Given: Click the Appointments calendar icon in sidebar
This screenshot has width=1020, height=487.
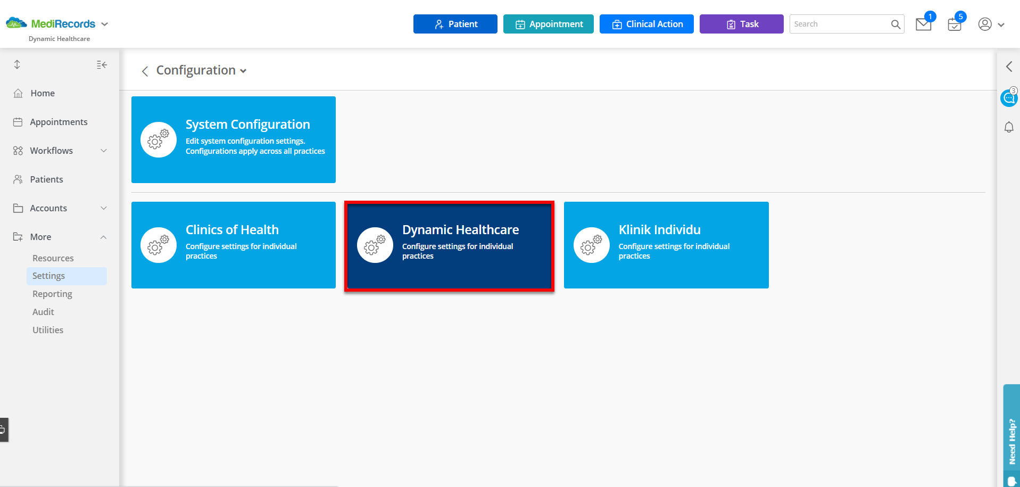Looking at the screenshot, I should 18,122.
